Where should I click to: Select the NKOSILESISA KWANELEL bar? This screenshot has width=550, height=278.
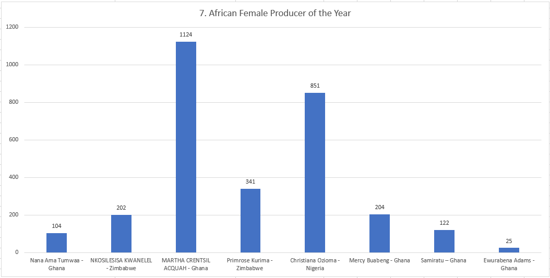121,234
